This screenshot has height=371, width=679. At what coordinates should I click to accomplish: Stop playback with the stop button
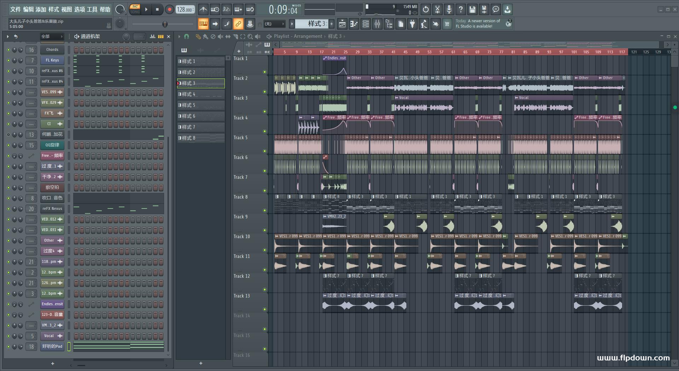(157, 10)
